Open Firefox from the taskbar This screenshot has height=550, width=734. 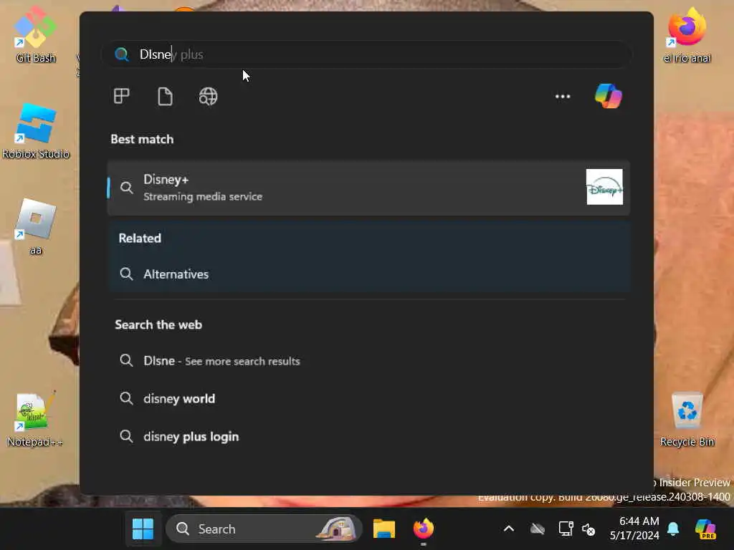click(424, 529)
